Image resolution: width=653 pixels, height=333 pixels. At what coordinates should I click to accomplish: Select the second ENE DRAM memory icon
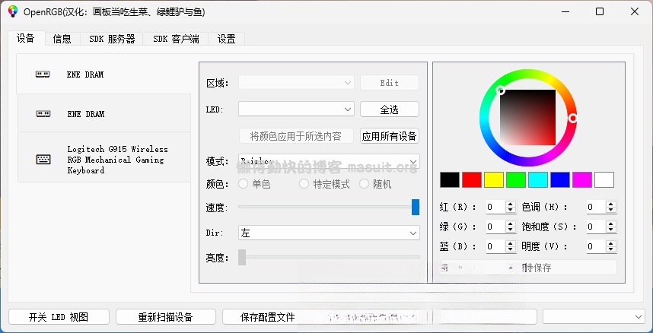point(43,113)
